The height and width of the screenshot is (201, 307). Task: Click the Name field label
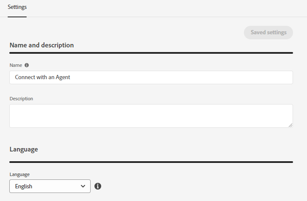pos(16,65)
